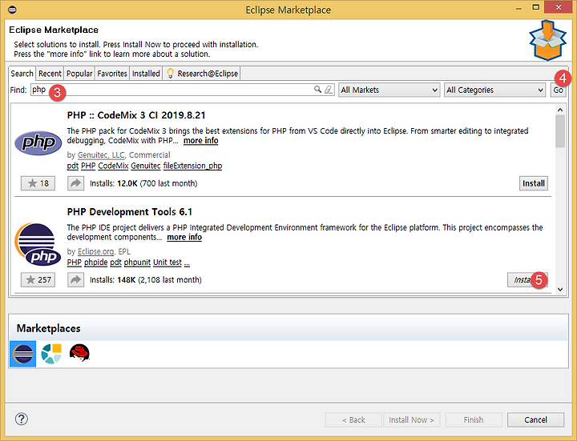
Task: Clear the Find field with eraser icon
Action: click(329, 90)
